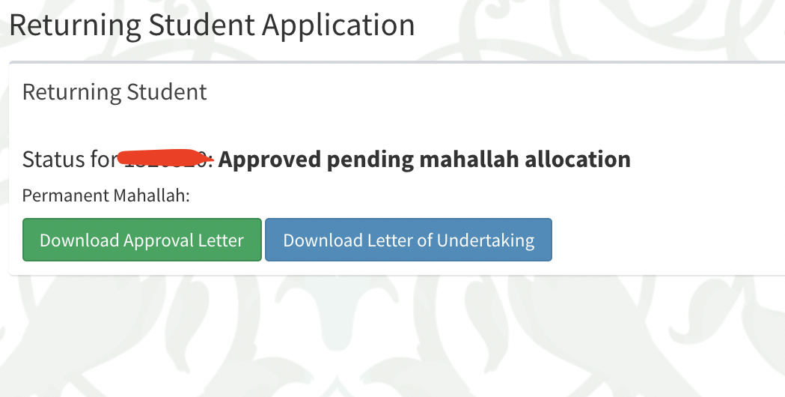Click the word "Student" in the page title
This screenshot has height=397, width=785.
click(x=202, y=25)
